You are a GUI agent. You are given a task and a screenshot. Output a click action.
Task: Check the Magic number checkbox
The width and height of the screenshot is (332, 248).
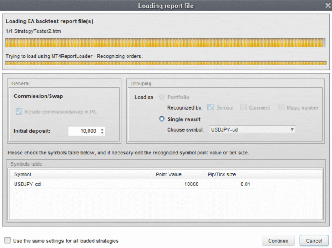click(x=281, y=107)
